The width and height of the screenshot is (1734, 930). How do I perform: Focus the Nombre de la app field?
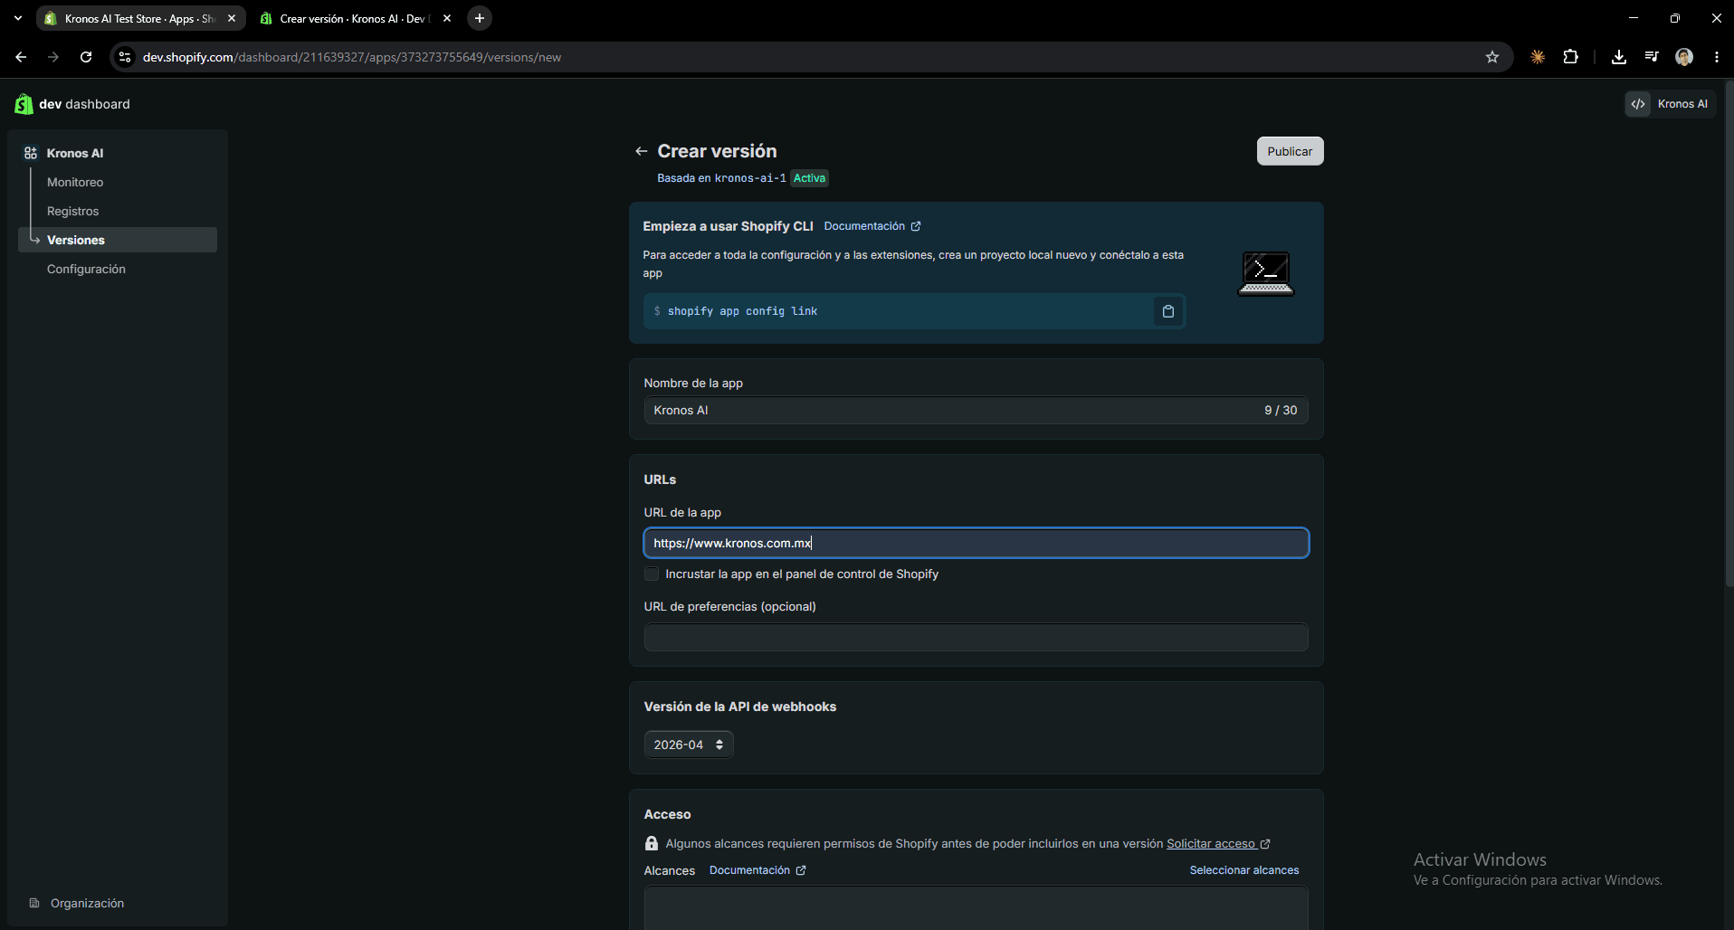tap(976, 410)
